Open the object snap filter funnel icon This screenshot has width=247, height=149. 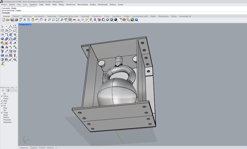click(x=8, y=90)
